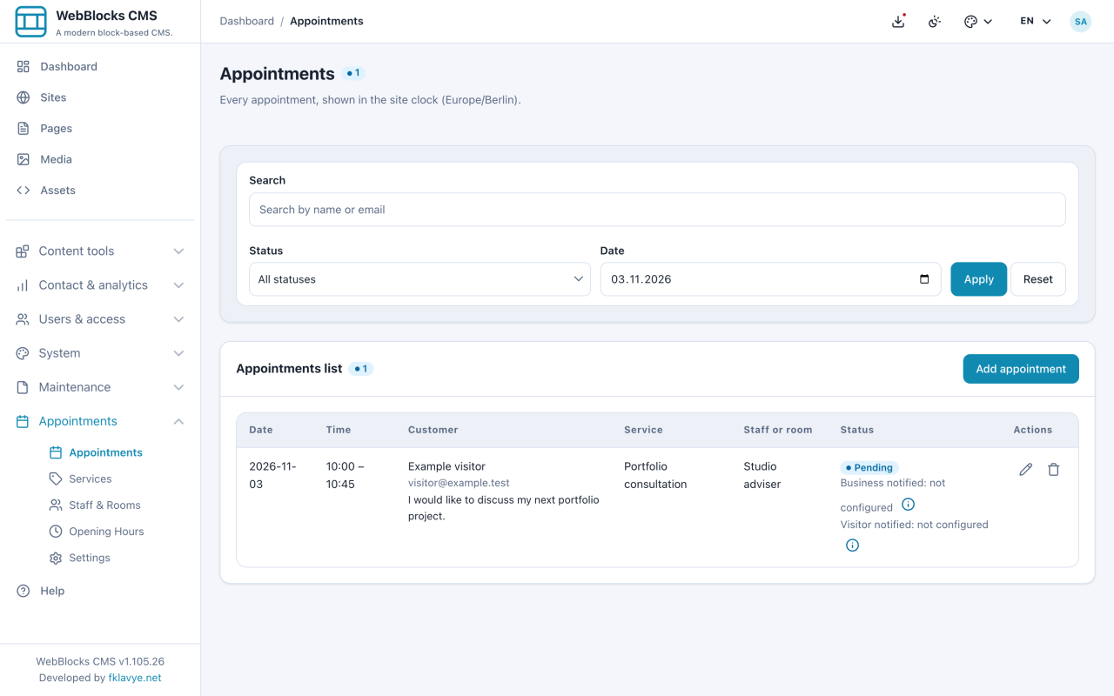The width and height of the screenshot is (1114, 696).
Task: Expand the Users & access section
Action: [100, 318]
